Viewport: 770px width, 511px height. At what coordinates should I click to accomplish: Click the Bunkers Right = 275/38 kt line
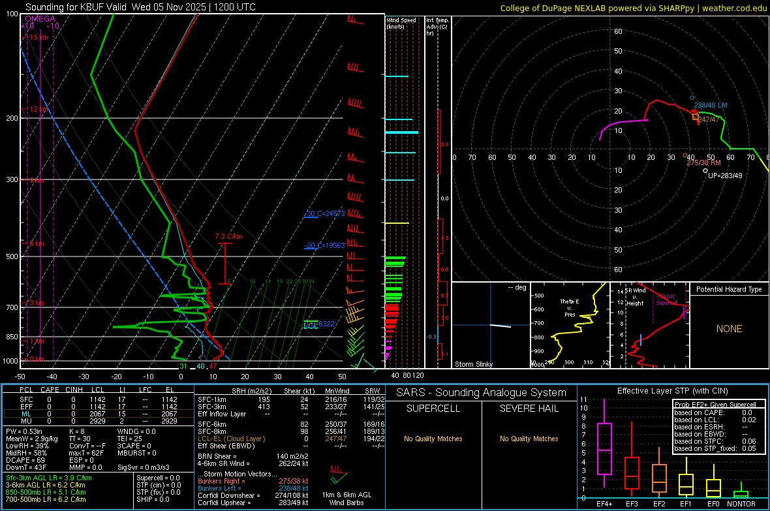253,481
